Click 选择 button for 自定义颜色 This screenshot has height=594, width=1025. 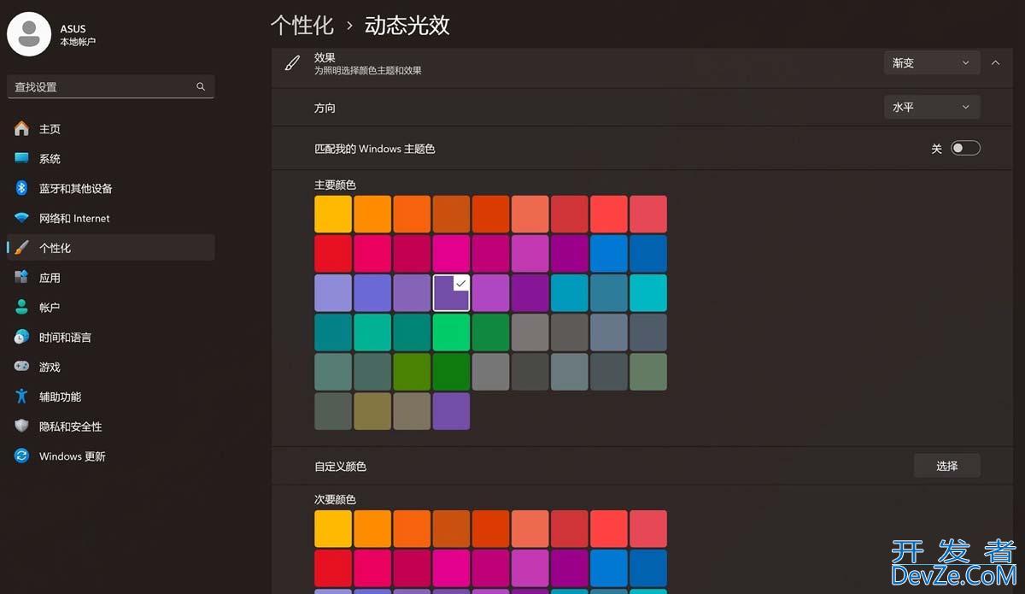pos(946,466)
